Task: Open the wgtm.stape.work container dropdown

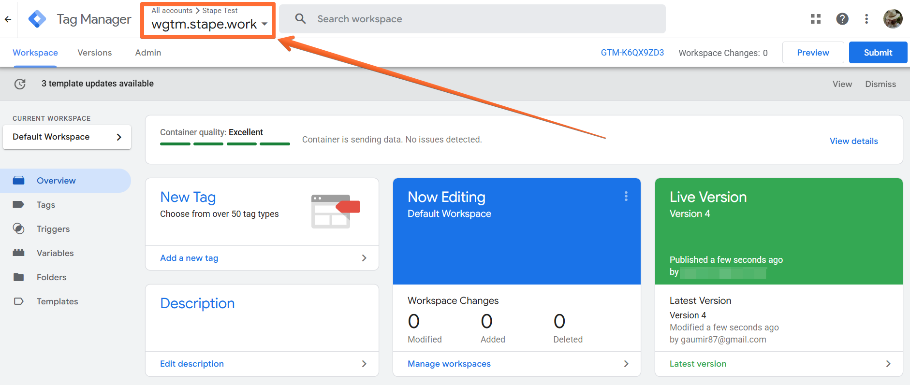Action: tap(209, 24)
